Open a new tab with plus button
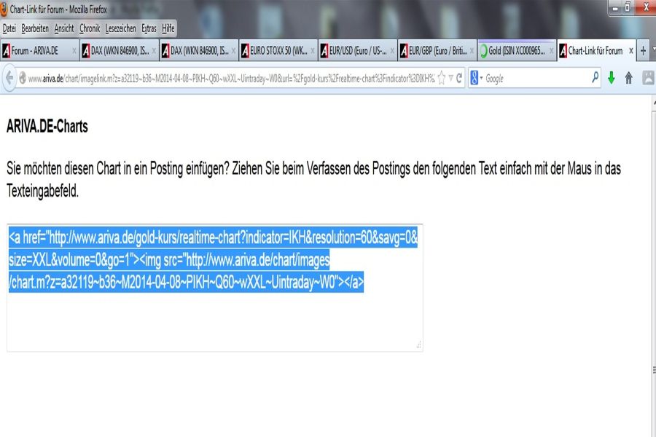 (644, 51)
